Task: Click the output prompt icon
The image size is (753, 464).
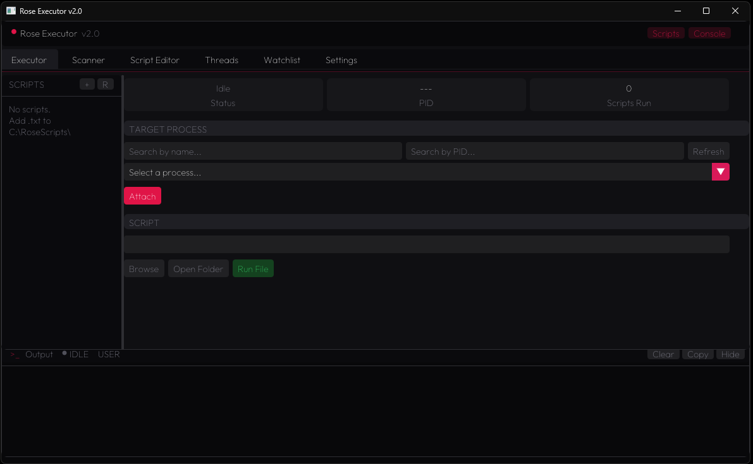Action: tap(15, 355)
